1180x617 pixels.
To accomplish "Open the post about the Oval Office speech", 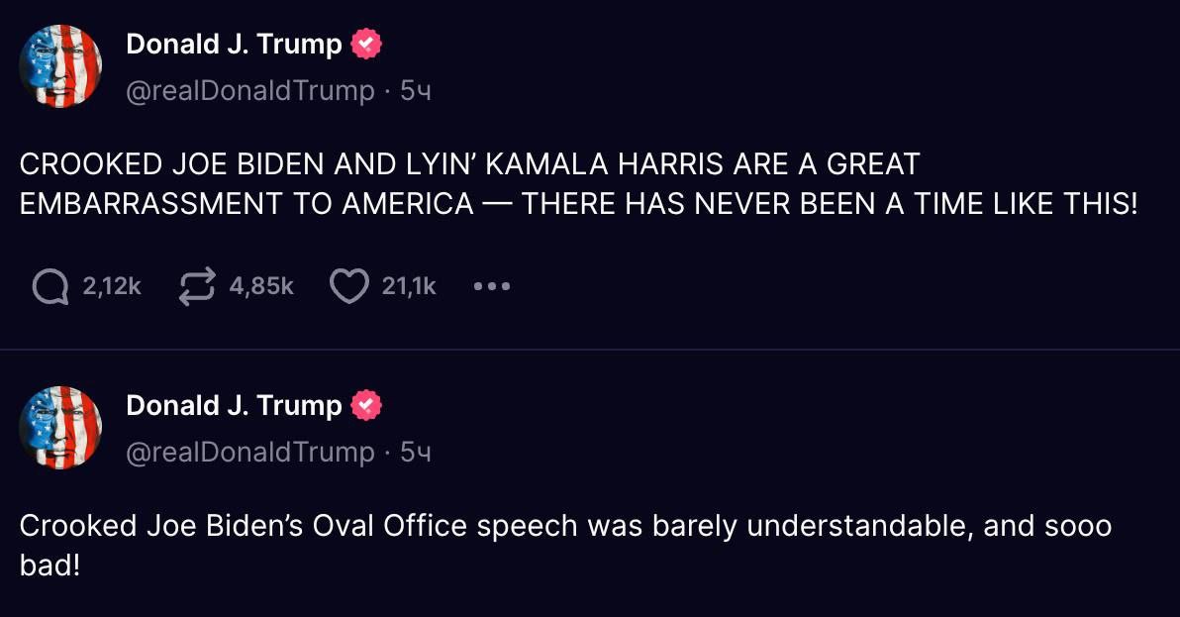I will pos(564,545).
